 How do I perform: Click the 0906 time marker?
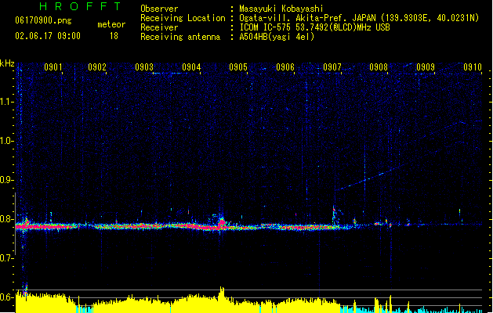285,67
